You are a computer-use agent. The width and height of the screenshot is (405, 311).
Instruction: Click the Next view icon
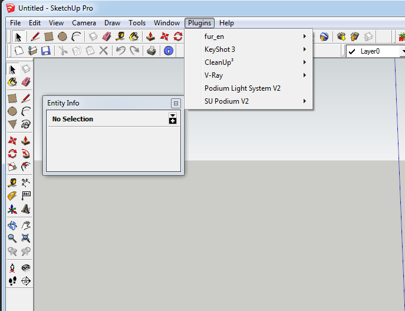click(26, 251)
